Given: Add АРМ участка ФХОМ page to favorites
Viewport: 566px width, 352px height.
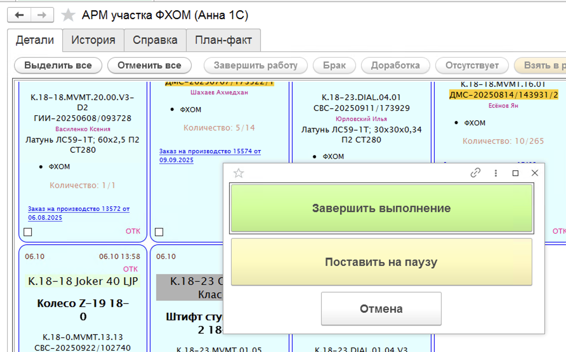Looking at the screenshot, I should click(x=68, y=15).
